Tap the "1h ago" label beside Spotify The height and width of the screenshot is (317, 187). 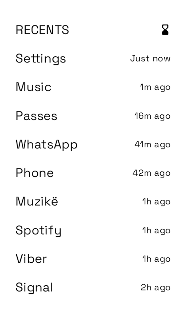pyautogui.click(x=156, y=230)
